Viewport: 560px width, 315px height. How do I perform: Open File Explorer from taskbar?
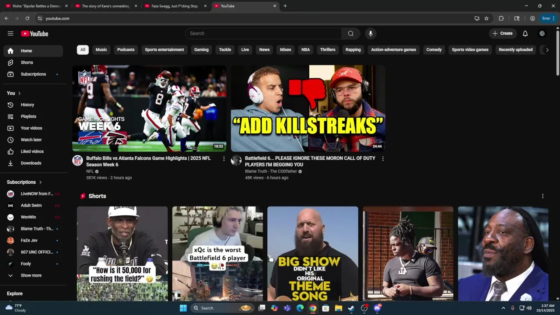click(x=339, y=308)
